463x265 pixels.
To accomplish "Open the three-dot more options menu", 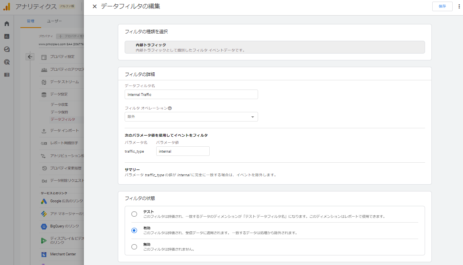I will pos(459,6).
